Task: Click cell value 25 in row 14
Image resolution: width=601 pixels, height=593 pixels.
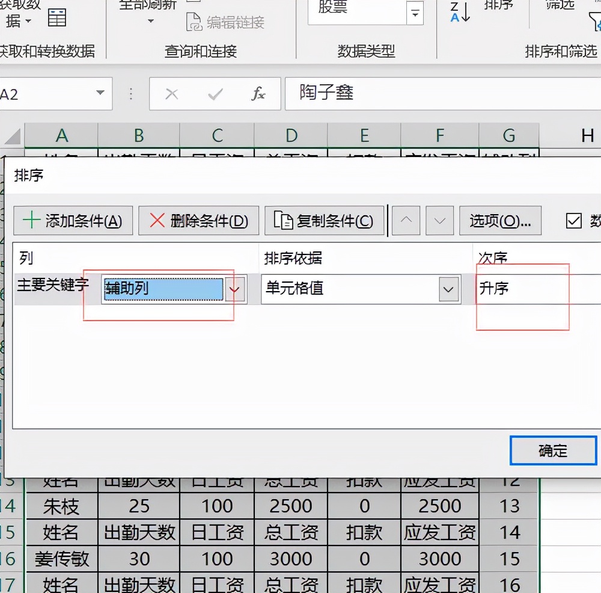Action: click(x=139, y=506)
